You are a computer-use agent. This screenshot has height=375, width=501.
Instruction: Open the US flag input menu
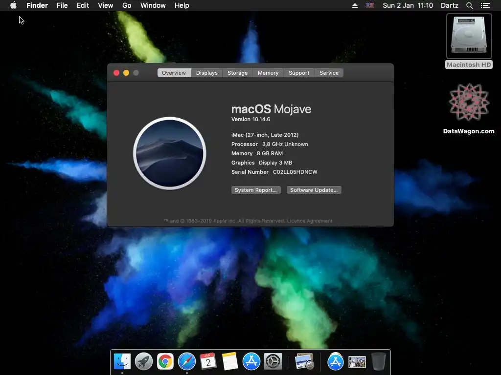click(x=370, y=5)
